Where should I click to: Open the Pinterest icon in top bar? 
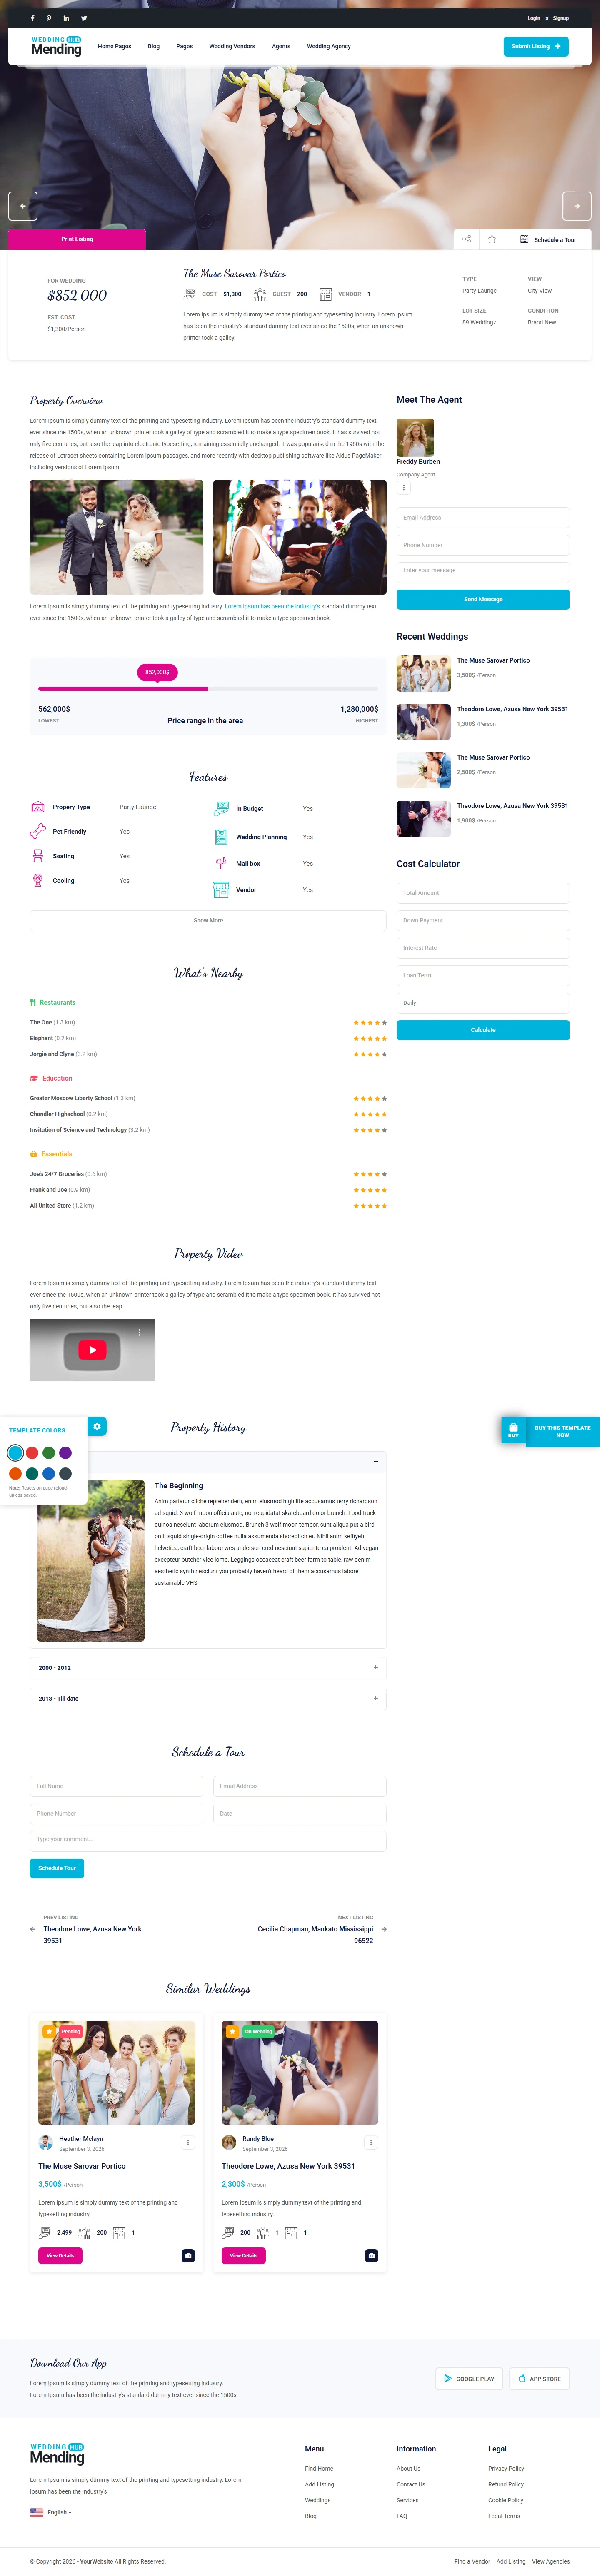50,18
